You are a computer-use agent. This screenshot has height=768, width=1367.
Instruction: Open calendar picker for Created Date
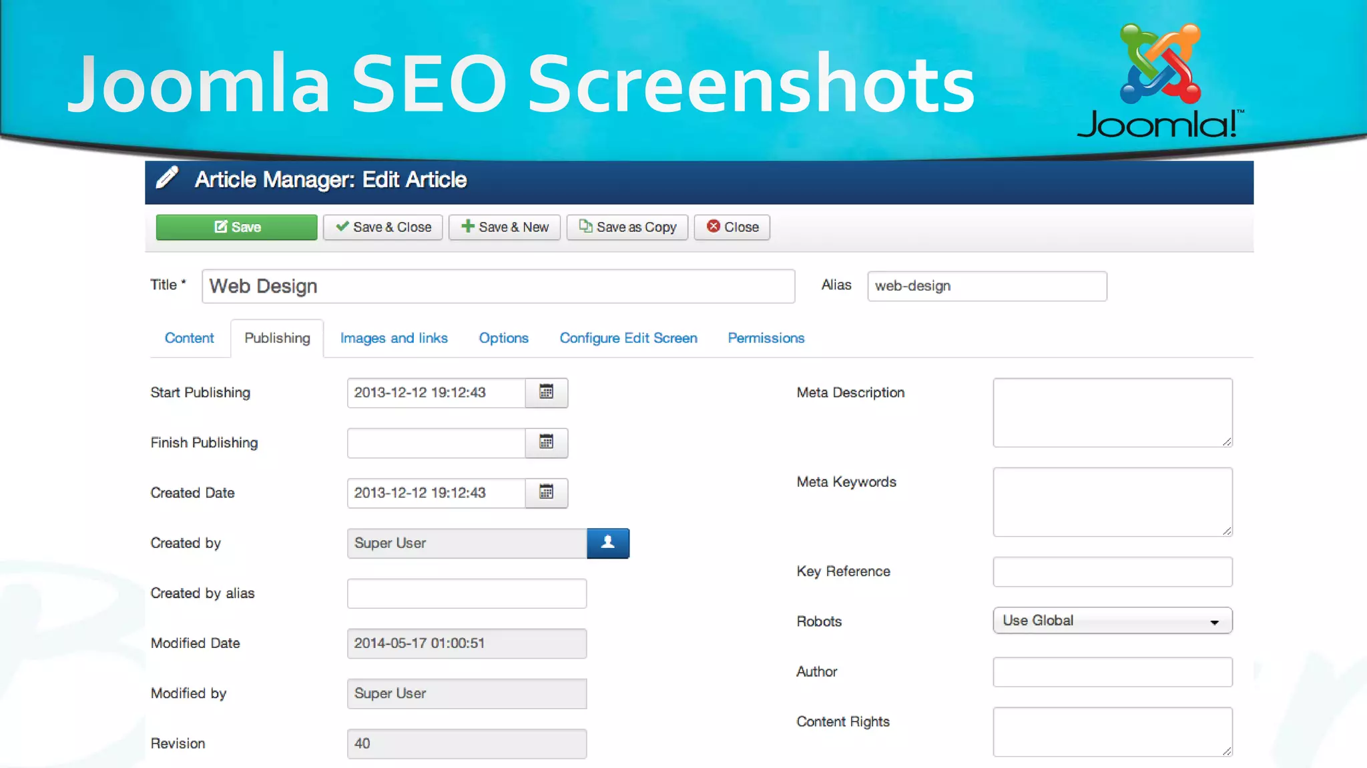[x=546, y=493]
